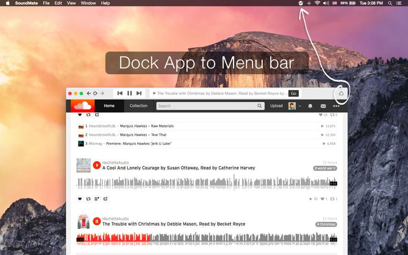Repost A Cool And Lonely Courage

[88, 199]
